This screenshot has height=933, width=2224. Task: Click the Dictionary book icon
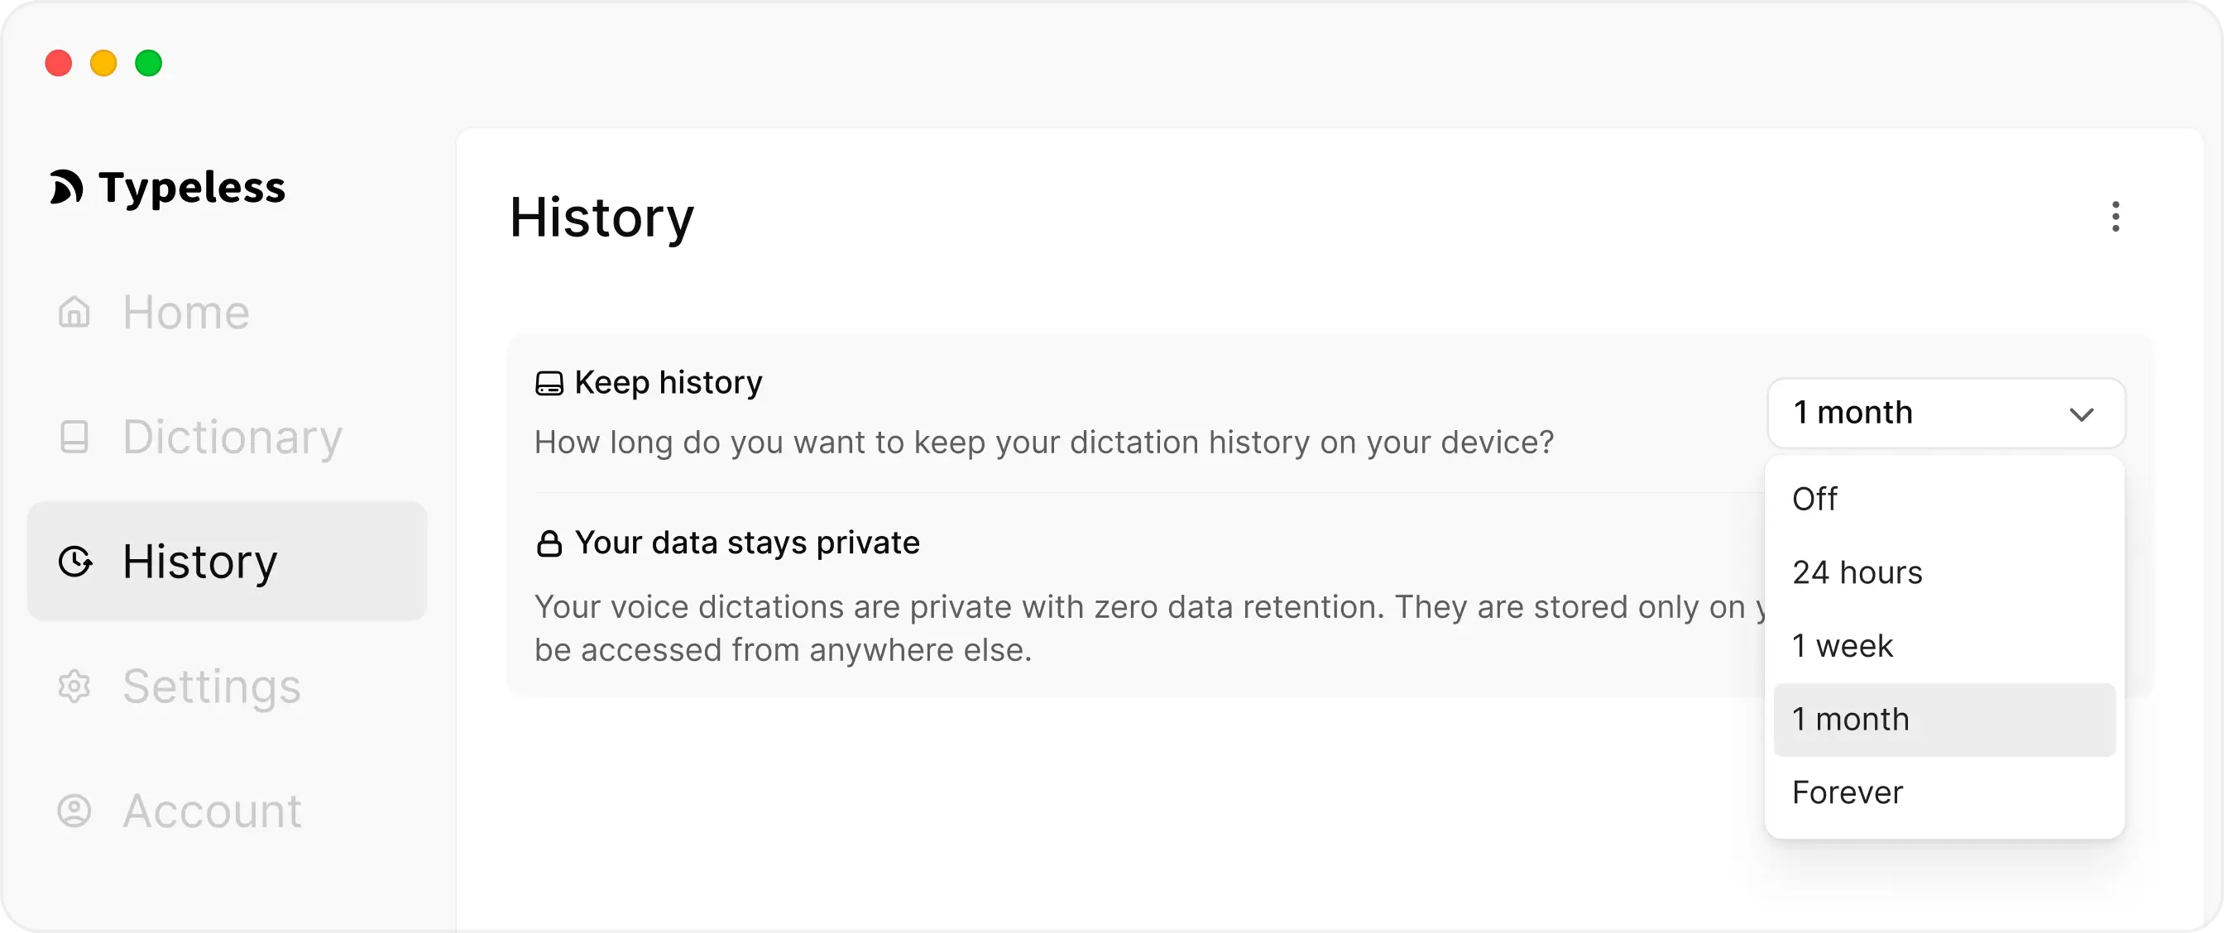pyautogui.click(x=75, y=438)
